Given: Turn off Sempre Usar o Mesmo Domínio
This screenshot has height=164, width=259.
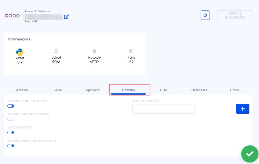Looking at the screenshot, I should 11,146.
